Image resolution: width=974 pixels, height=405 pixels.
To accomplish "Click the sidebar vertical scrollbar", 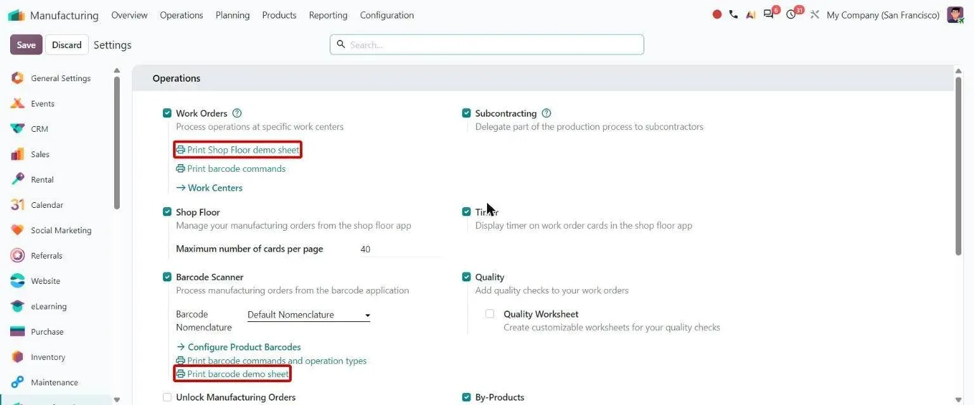I will [116, 143].
